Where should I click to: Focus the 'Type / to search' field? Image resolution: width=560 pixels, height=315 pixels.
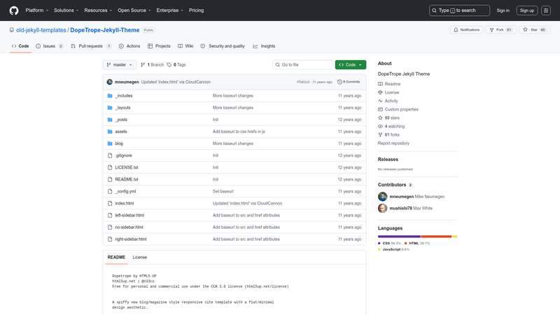coord(459,10)
